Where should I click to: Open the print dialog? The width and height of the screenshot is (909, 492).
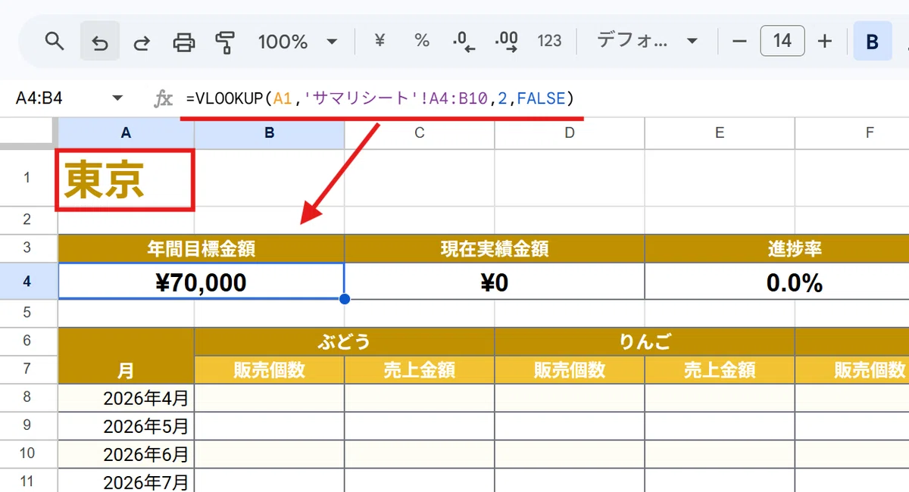(x=183, y=41)
